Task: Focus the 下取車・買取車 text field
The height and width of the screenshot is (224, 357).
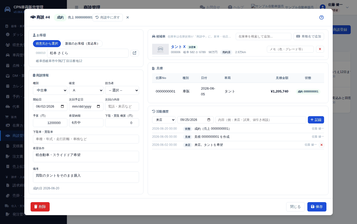Action: tap(86, 139)
